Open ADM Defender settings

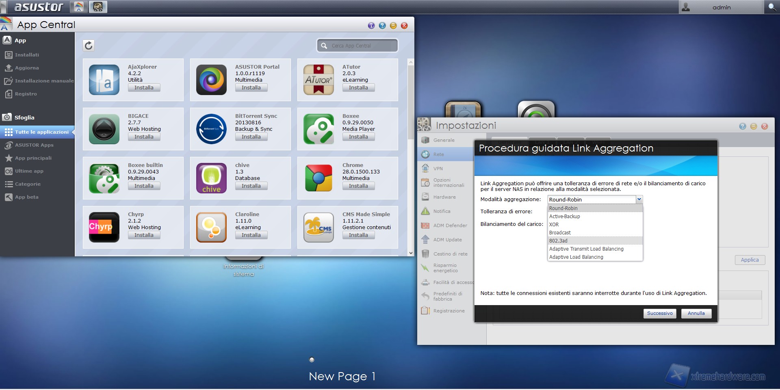[450, 225]
